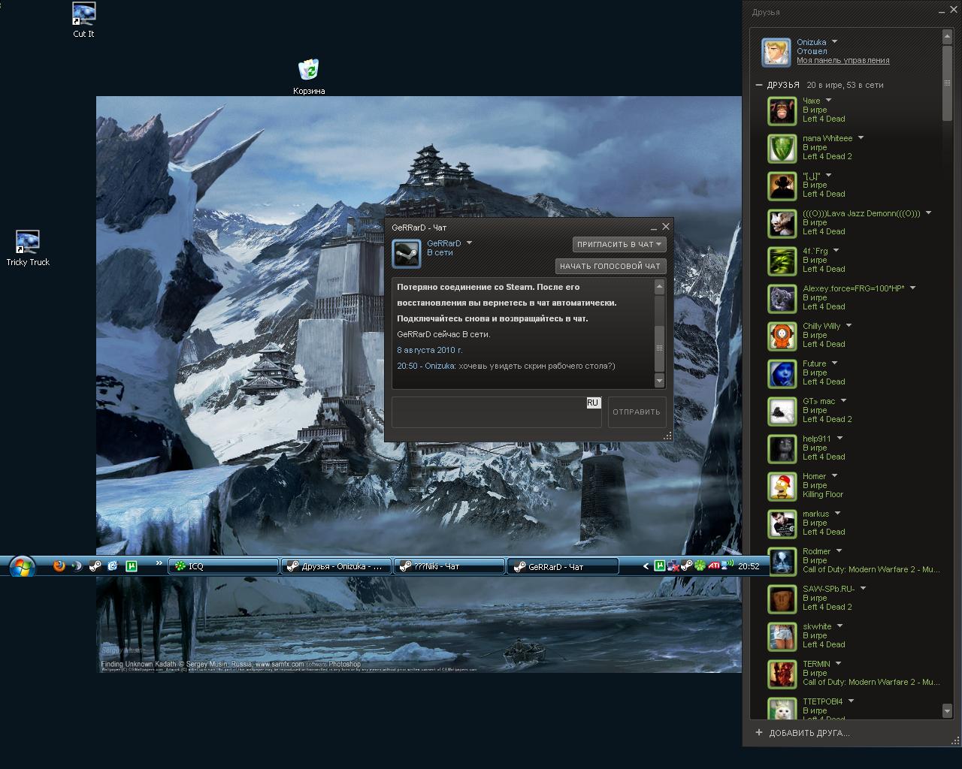The height and width of the screenshot is (769, 962).
Task: Click the Firefox icon in quick launch
Action: click(59, 566)
